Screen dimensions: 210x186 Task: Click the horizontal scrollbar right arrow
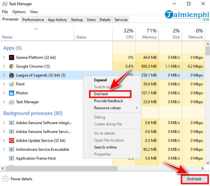click(203, 168)
